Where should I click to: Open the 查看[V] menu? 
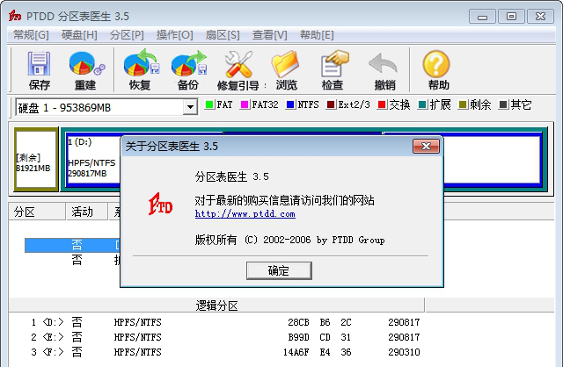click(x=270, y=35)
